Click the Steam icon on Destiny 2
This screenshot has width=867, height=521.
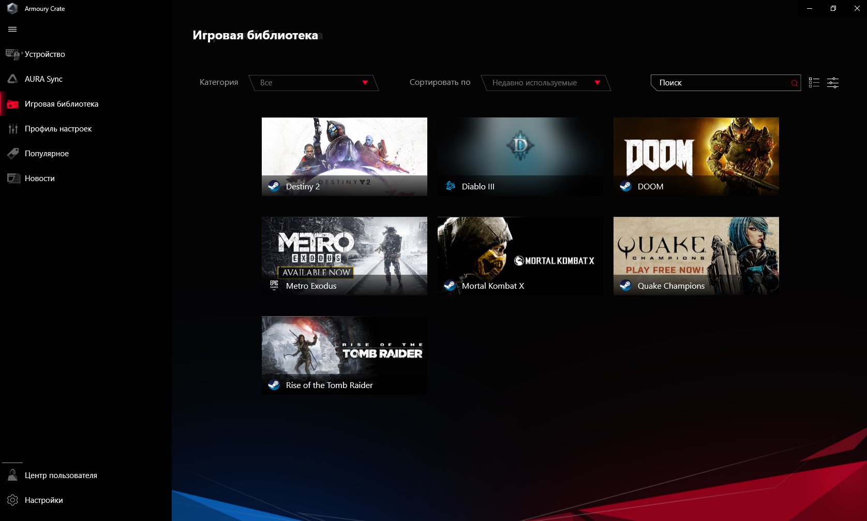274,186
